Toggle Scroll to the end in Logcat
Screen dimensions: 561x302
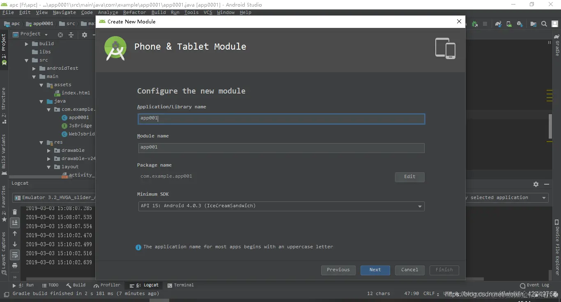(x=15, y=222)
